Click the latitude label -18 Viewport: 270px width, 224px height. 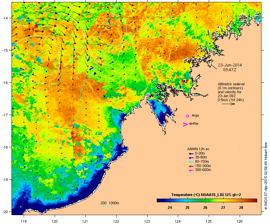[5, 147]
